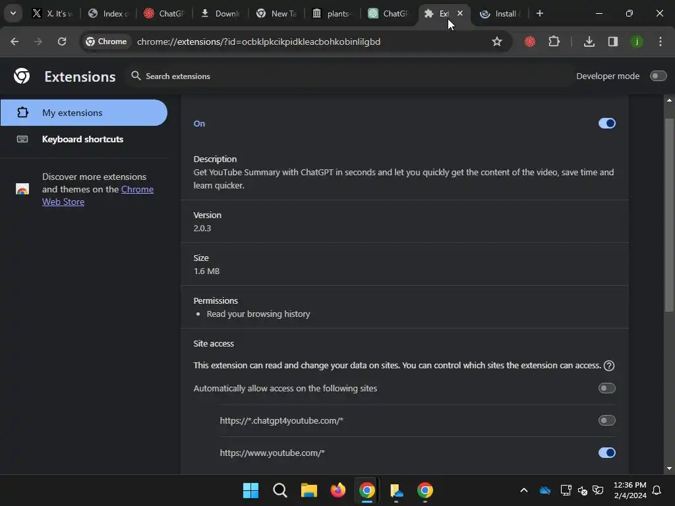
Task: Click the Read your browsing history permission
Action: coord(258,314)
